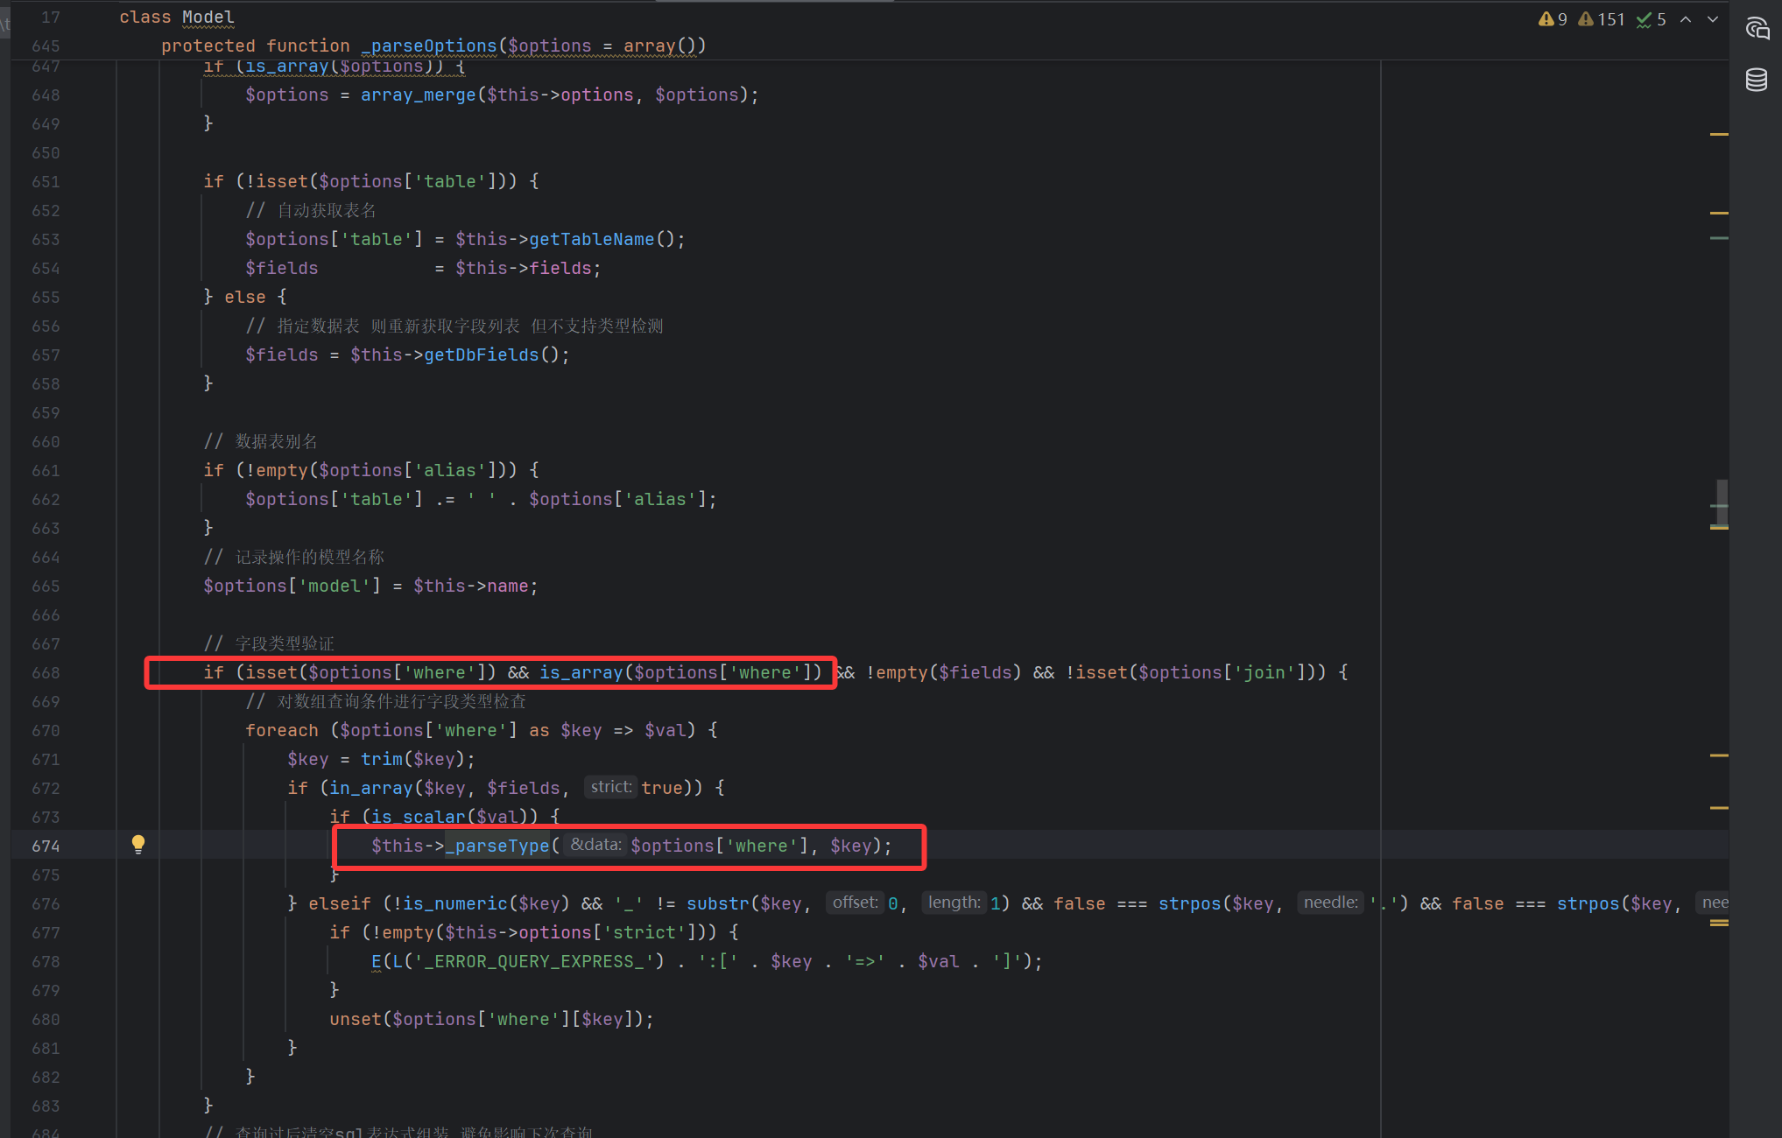Click the 'offset:' inlay hint on line 676
The height and width of the screenshot is (1138, 1782).
click(x=855, y=903)
